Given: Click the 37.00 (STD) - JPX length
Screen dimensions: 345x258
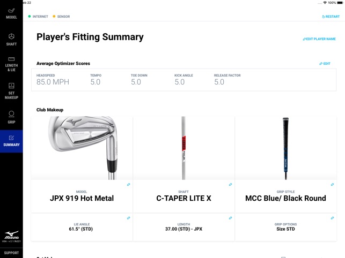Looking at the screenshot, I should pyautogui.click(x=183, y=229).
